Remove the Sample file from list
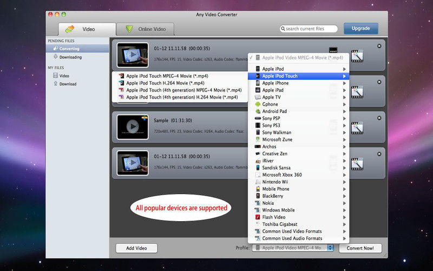The image size is (433, 271). point(379,118)
